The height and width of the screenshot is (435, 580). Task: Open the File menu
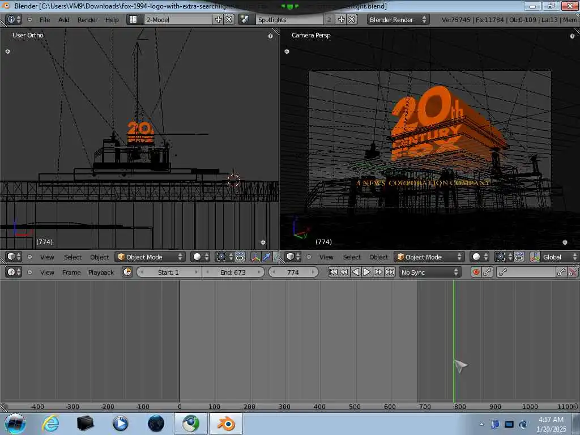pos(45,20)
